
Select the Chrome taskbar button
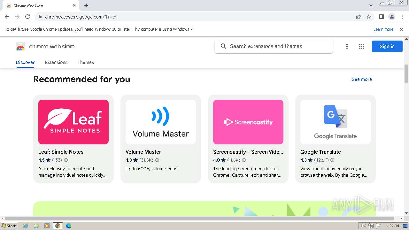coord(58,226)
